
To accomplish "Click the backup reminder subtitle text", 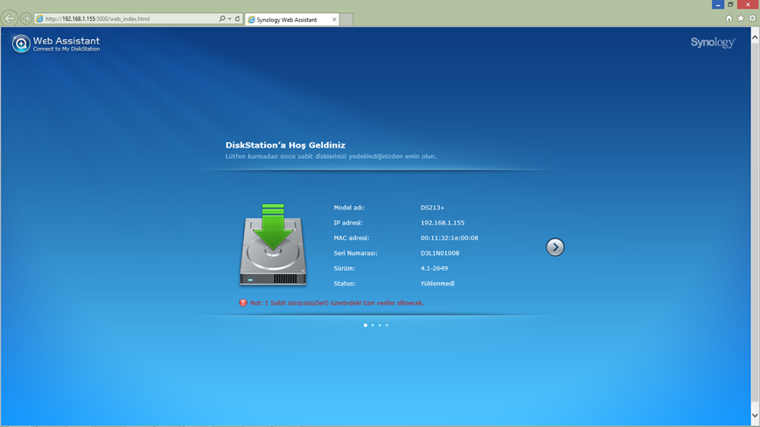I will tap(331, 156).
